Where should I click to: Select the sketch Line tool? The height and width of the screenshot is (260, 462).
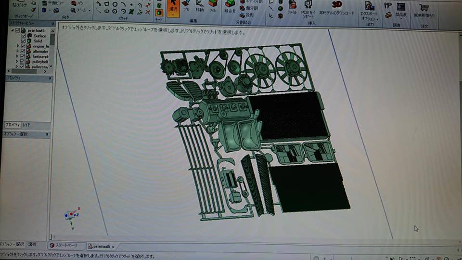[x=99, y=4]
